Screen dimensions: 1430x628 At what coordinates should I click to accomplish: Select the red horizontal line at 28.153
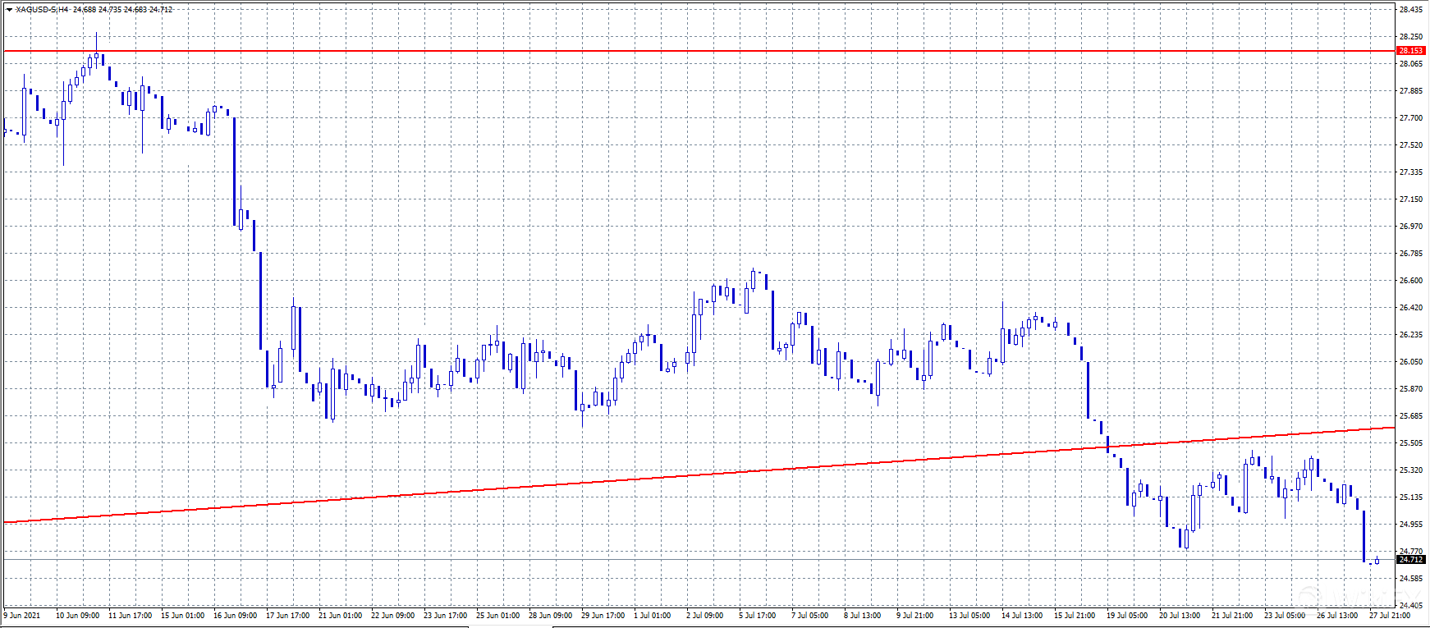(657, 51)
